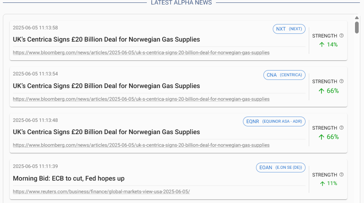Click timestamp 2025-06-05 11:13:48
Image resolution: width=364 pixels, height=203 pixels.
pos(35,120)
